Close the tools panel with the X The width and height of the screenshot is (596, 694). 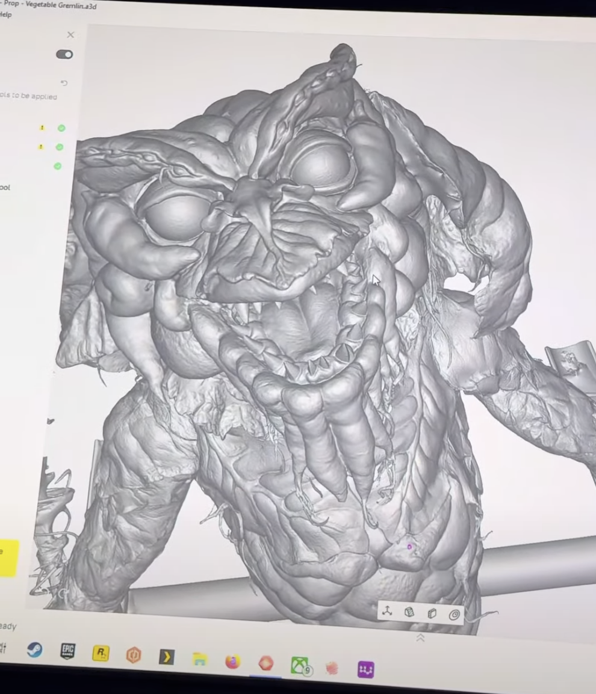coord(70,34)
